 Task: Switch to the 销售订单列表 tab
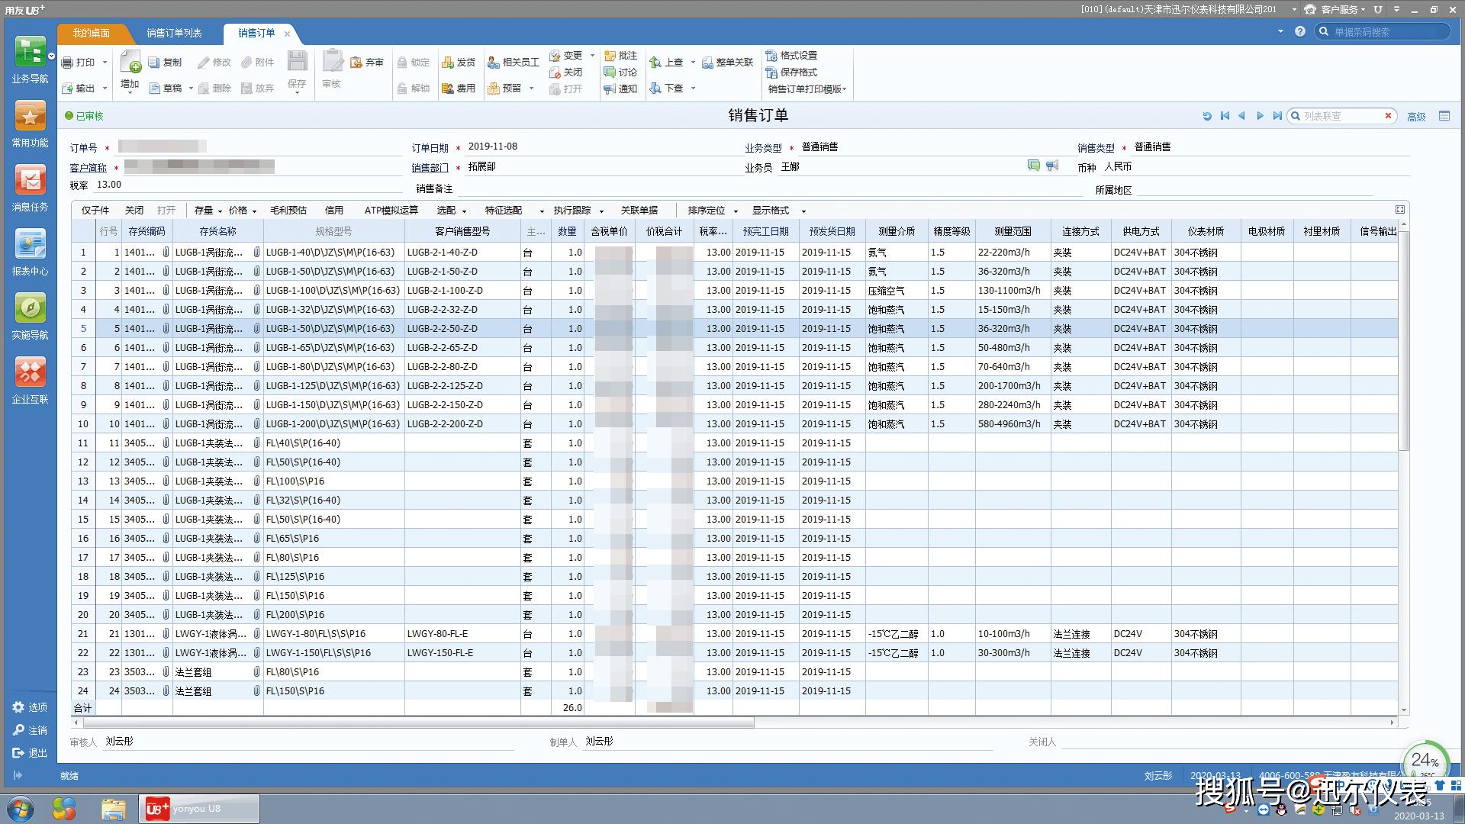tap(174, 34)
